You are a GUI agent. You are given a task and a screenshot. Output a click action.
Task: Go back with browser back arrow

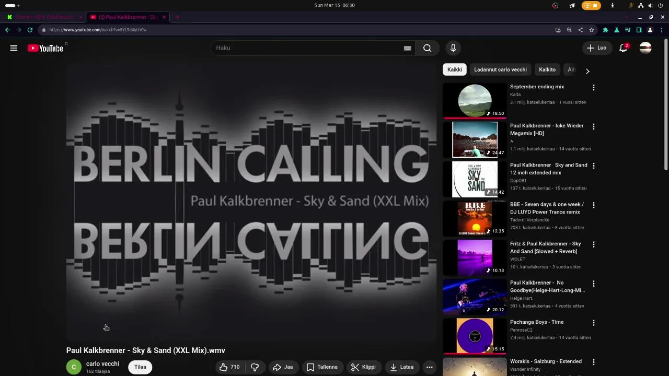pyautogui.click(x=7, y=30)
